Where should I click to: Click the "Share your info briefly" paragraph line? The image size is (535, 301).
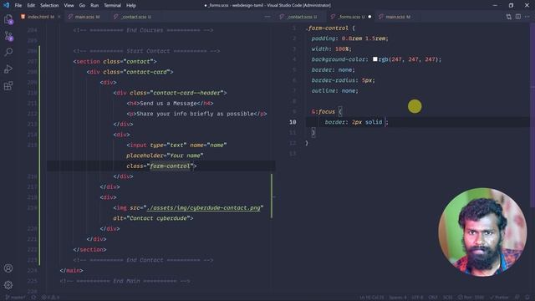tap(197, 114)
